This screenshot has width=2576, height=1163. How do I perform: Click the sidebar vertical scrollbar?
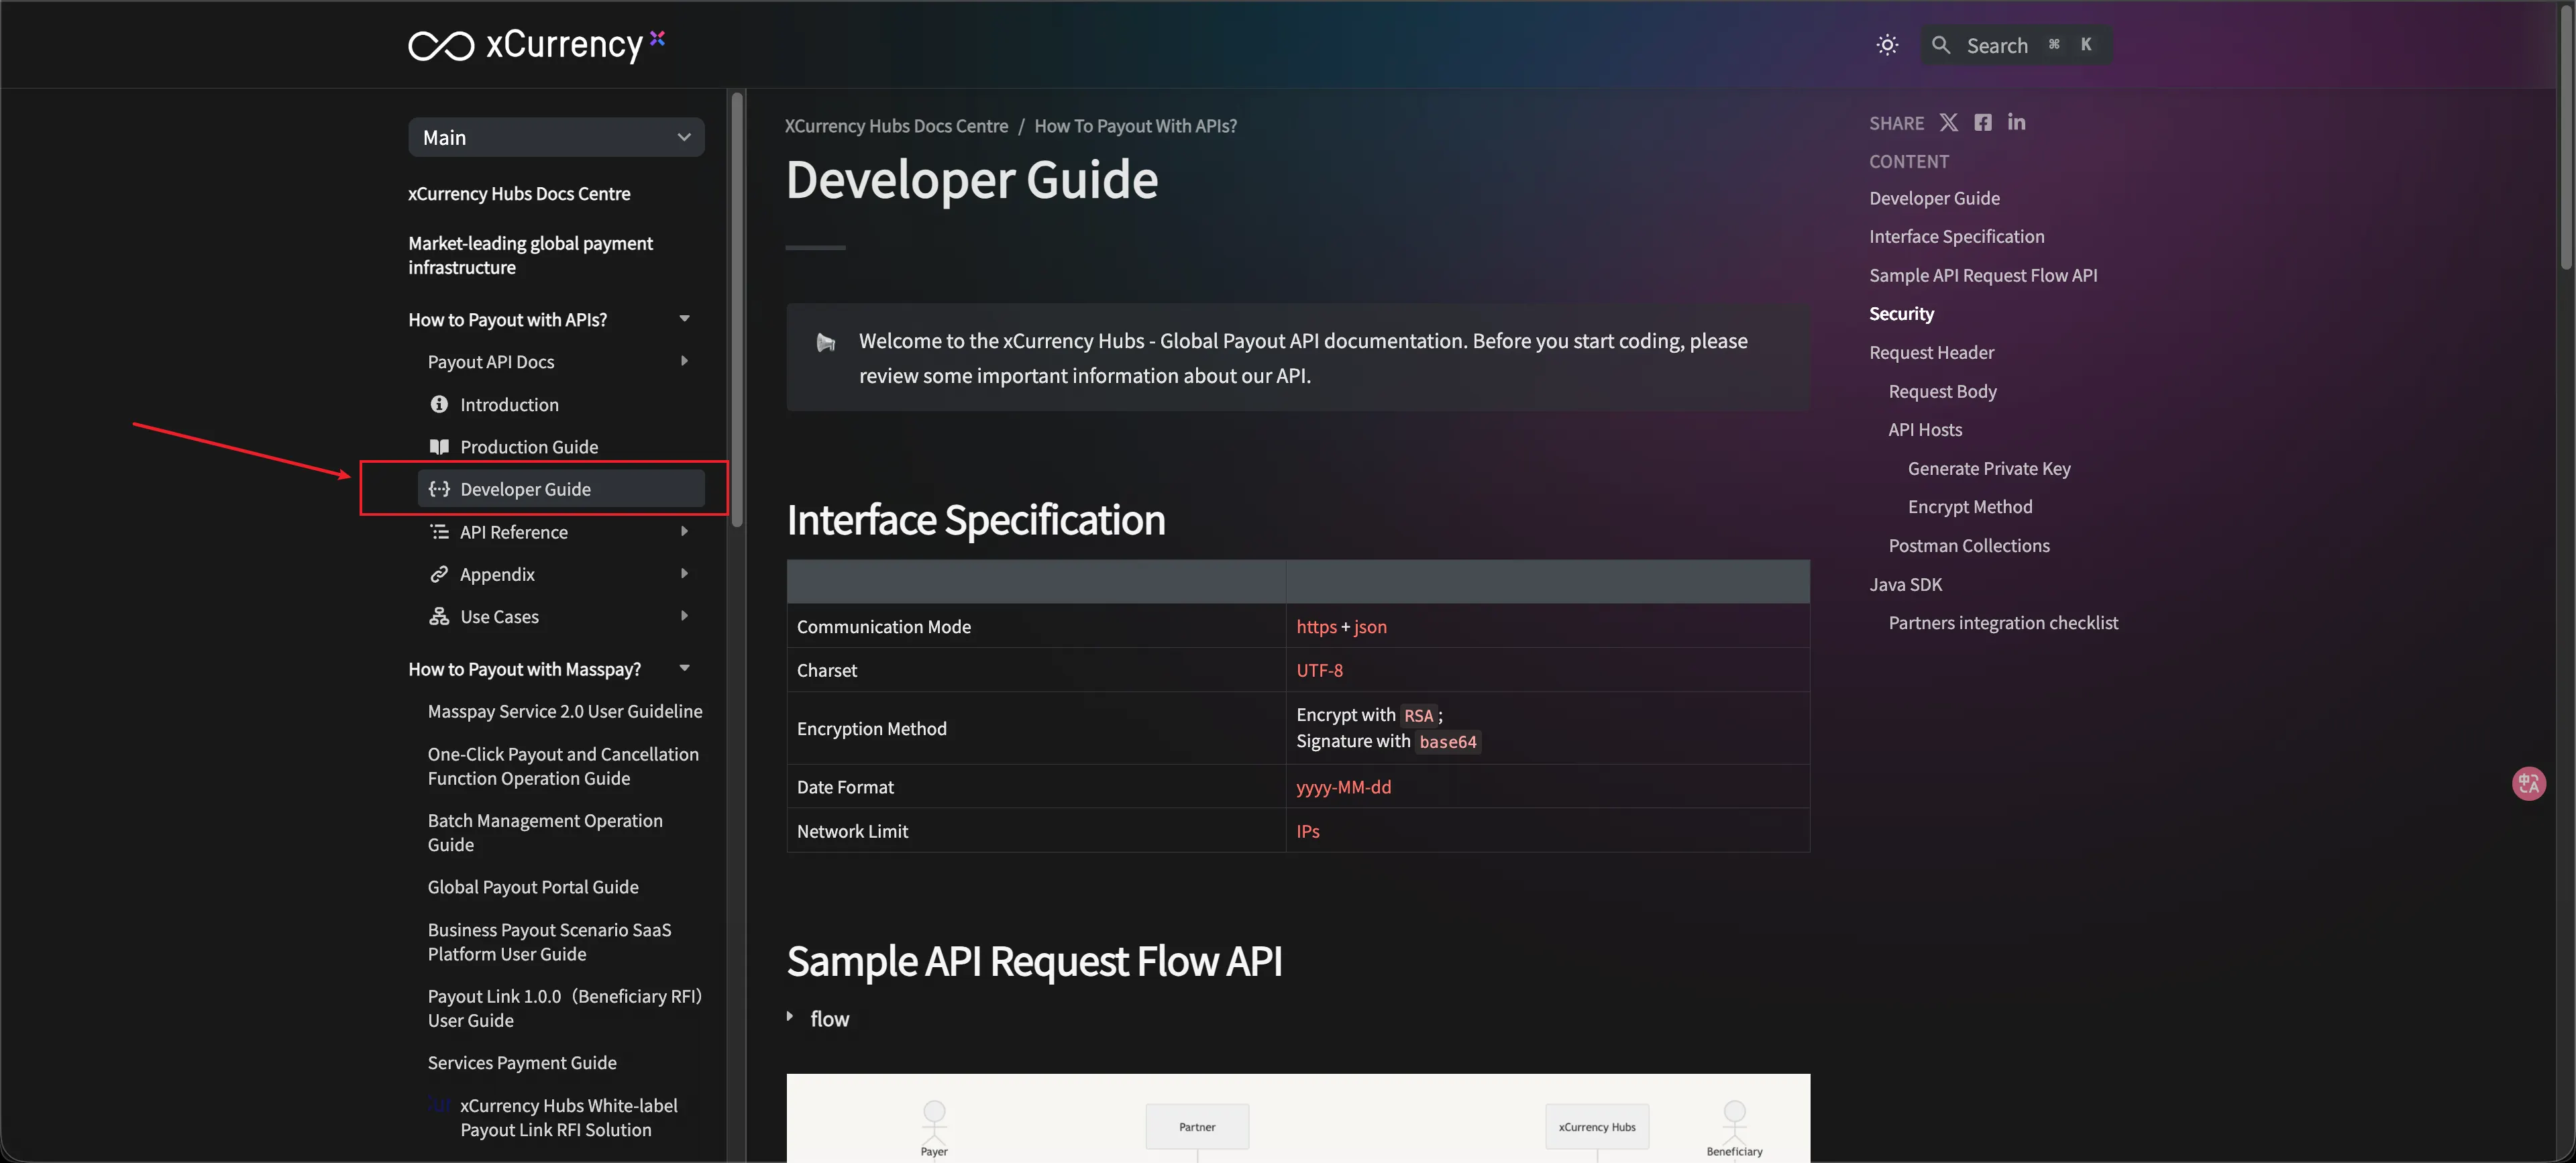tap(737, 310)
